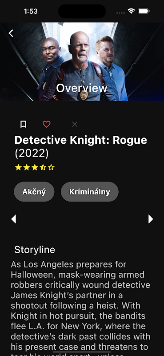
Task: Show previous item with left triangle arrow
Action: (x=14, y=219)
